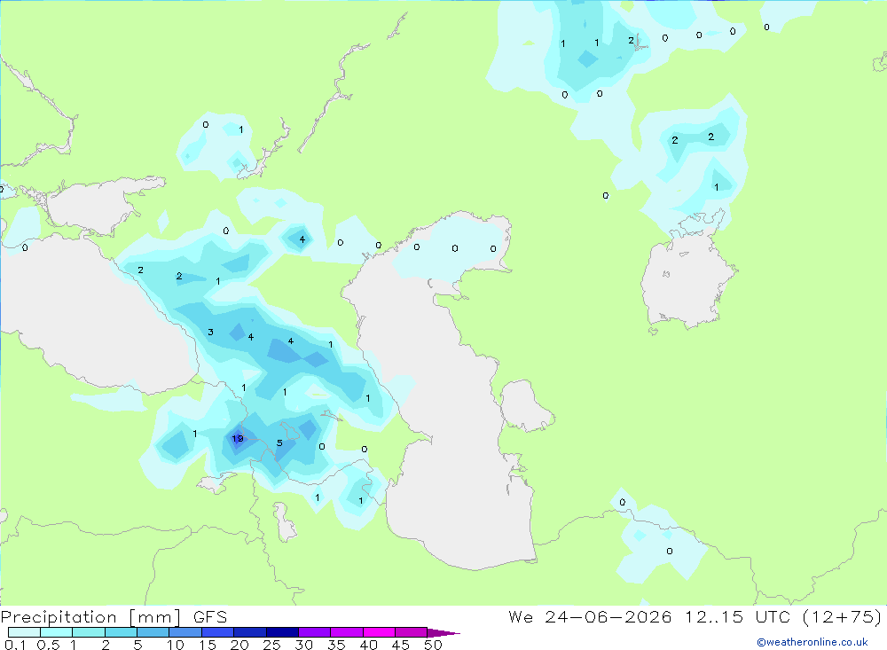Click the legend label '35'
Image resolution: width=887 pixels, height=650 pixels.
pyautogui.click(x=336, y=645)
